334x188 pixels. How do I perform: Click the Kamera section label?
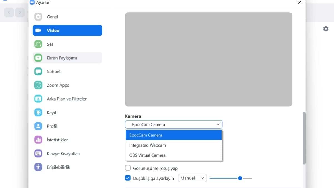pyautogui.click(x=133, y=116)
